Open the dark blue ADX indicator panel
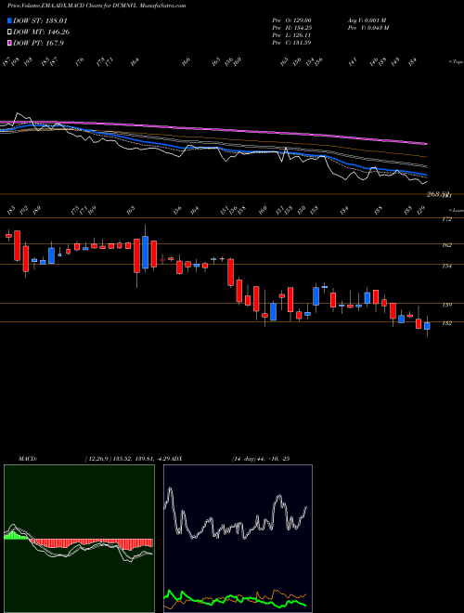 (238, 539)
